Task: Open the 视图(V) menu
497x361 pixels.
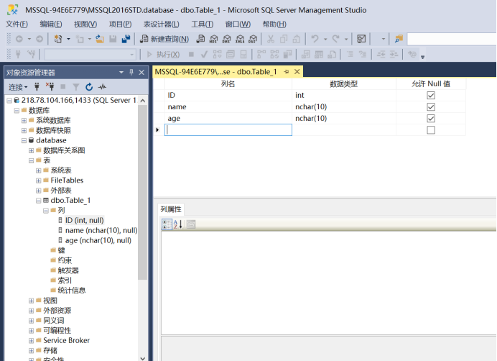Action: tap(85, 24)
